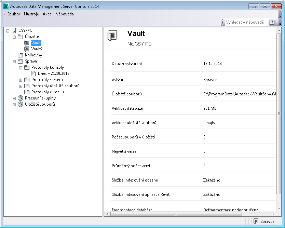Viewport: 285px width, 228px height.
Task: Click the 0 bajty value
Action: [x=209, y=123]
